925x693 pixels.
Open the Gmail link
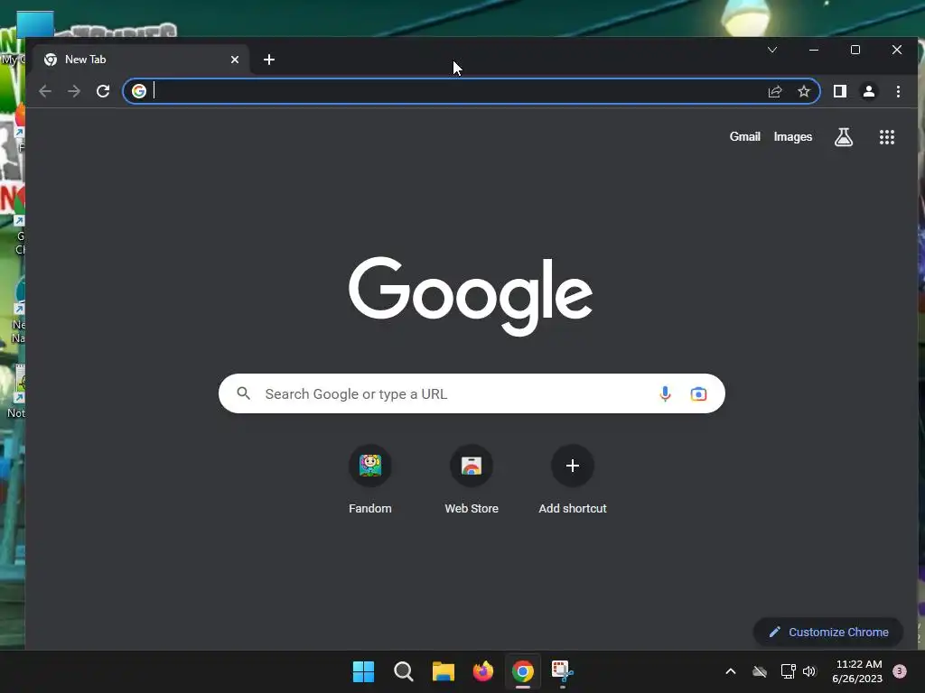tap(745, 137)
